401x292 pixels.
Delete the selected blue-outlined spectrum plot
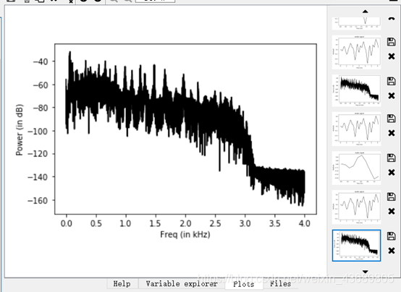point(392,251)
